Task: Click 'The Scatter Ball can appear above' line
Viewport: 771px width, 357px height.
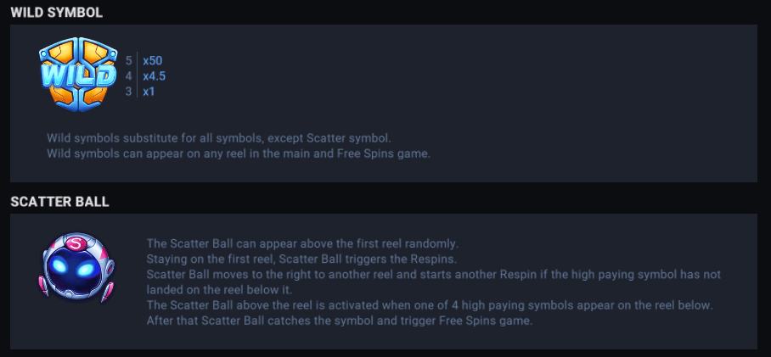Action: (302, 243)
